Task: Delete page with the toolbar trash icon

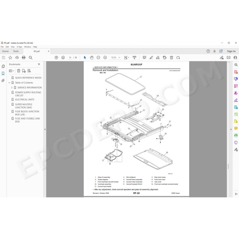Action: tap(171, 58)
